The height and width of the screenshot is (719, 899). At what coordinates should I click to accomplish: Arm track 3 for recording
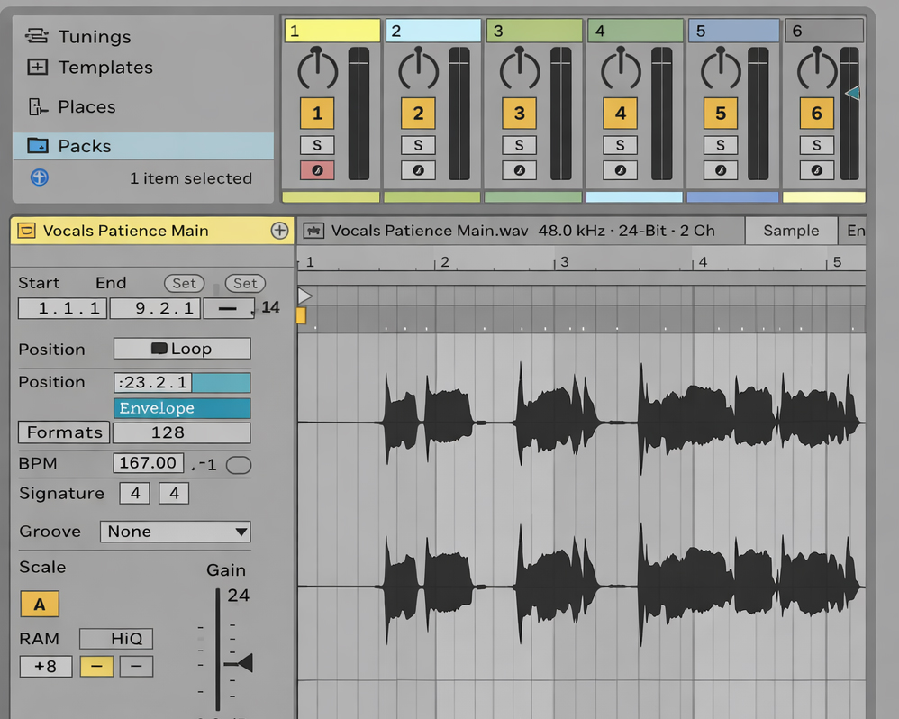click(x=519, y=170)
